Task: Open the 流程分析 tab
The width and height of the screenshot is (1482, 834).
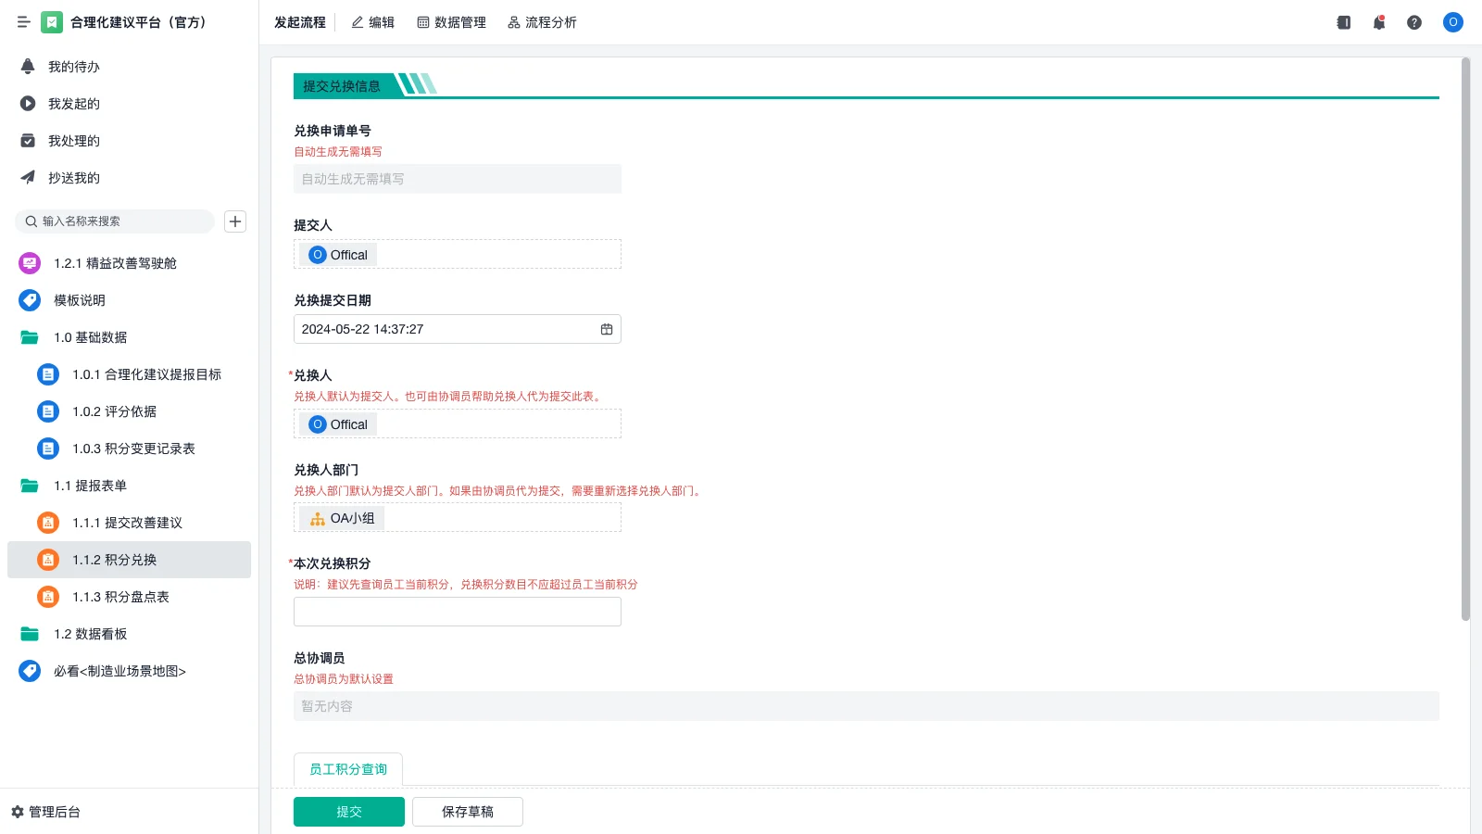Action: [542, 22]
